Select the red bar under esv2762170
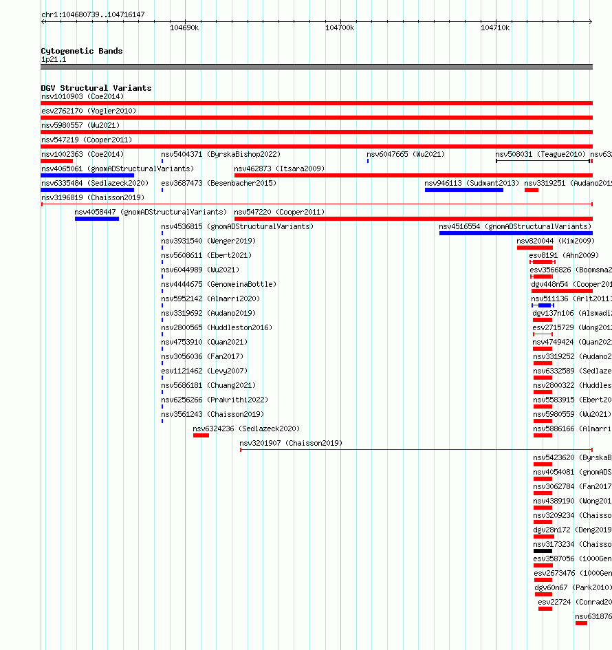 pyautogui.click(x=316, y=118)
